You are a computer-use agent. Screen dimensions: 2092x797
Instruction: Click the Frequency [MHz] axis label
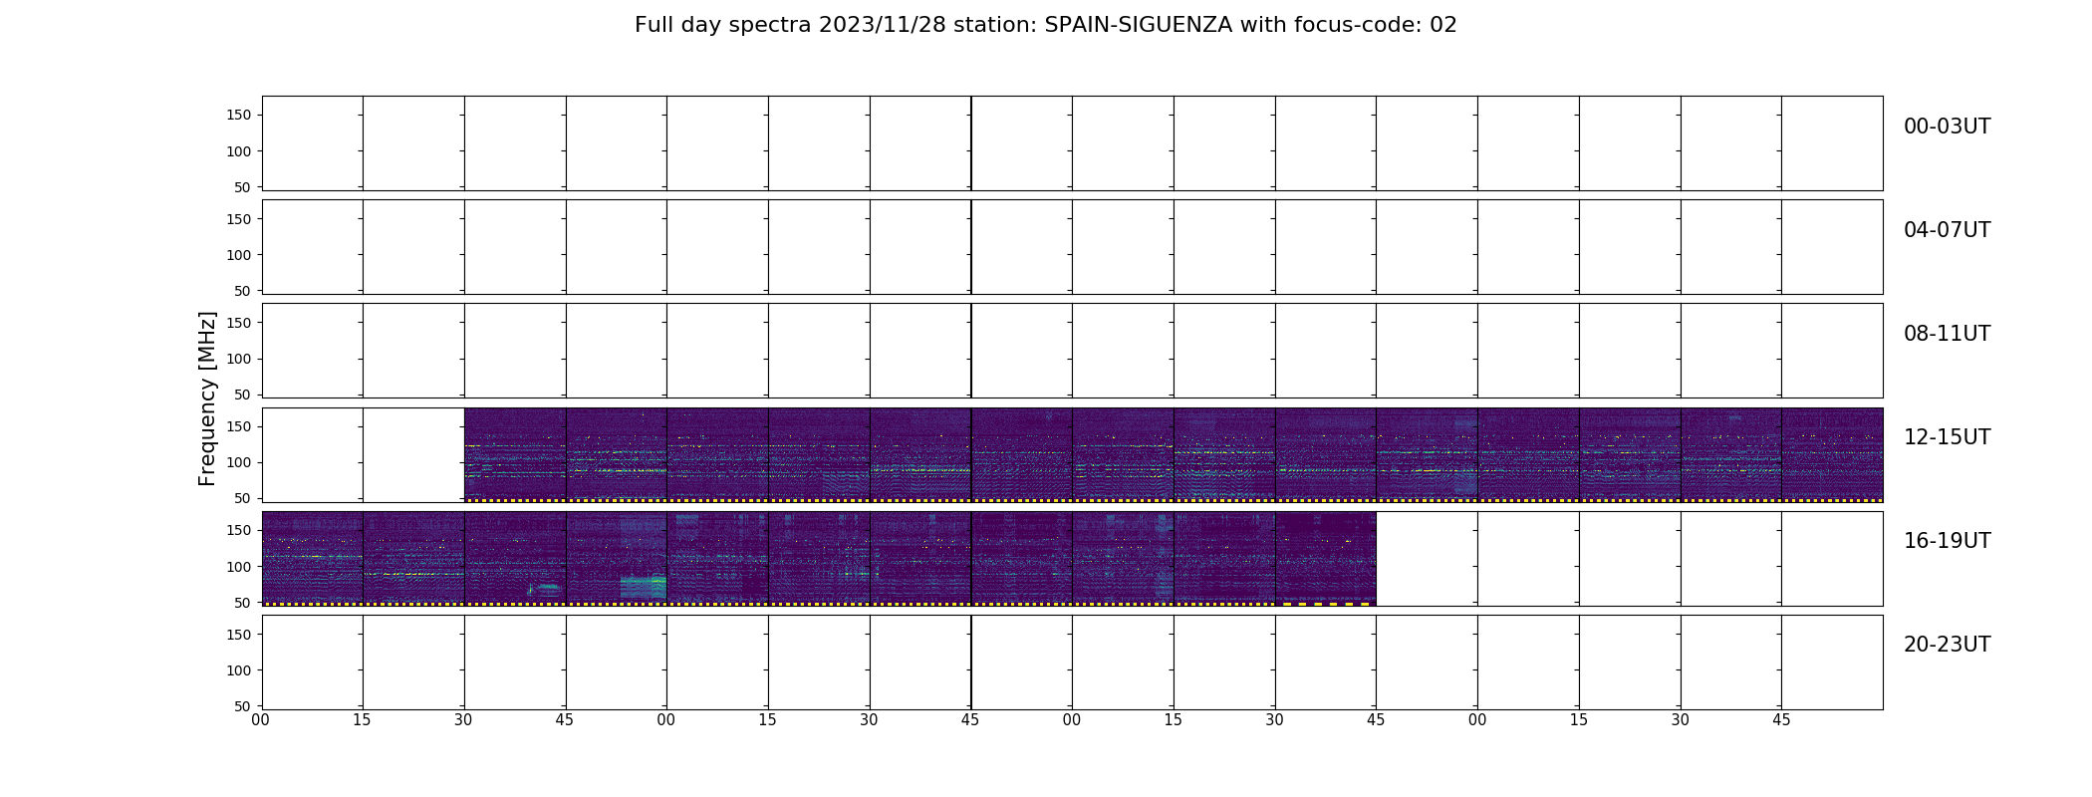pyautogui.click(x=207, y=398)
